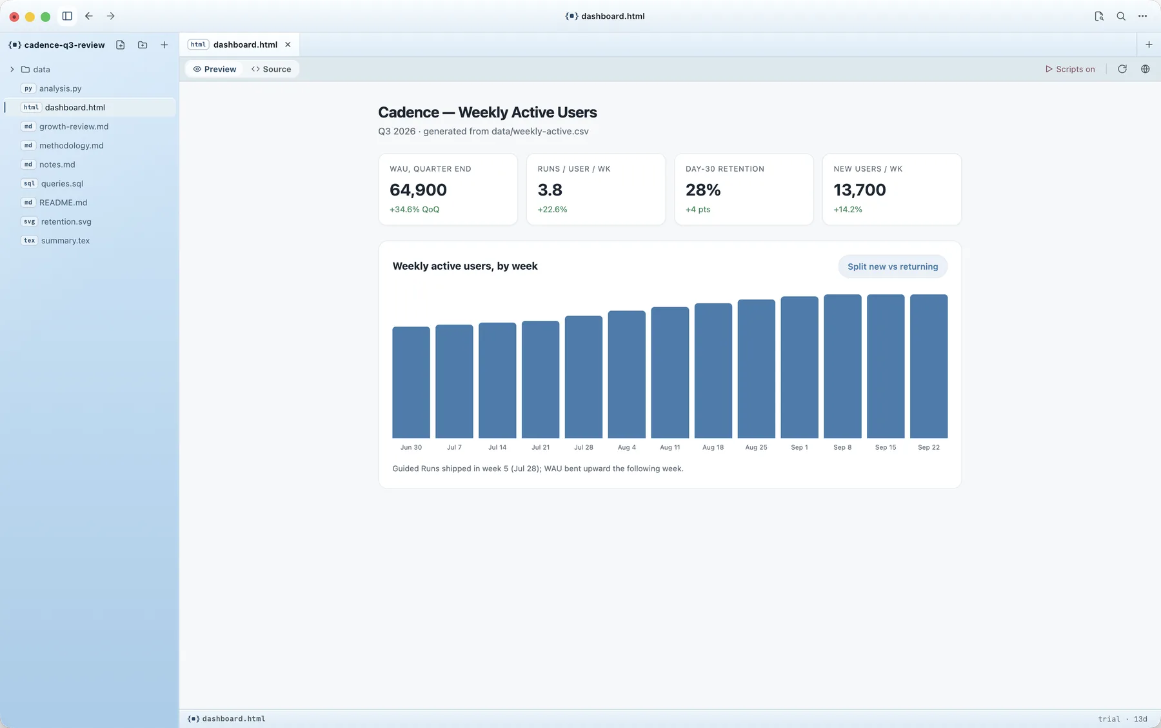Click the Day-30 Retention card

(744, 189)
